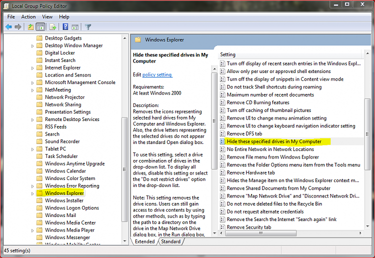Viewport: 375px width, 258px height.
Task: Switch to the Extended tab
Action: tap(144, 241)
